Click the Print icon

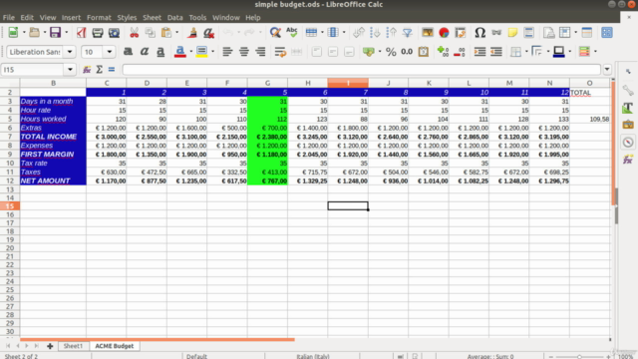[x=98, y=33]
